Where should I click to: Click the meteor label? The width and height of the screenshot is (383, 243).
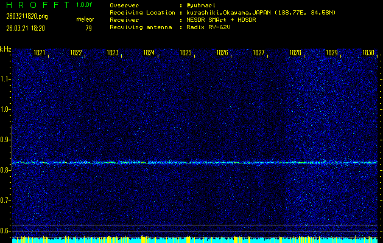tap(85, 19)
